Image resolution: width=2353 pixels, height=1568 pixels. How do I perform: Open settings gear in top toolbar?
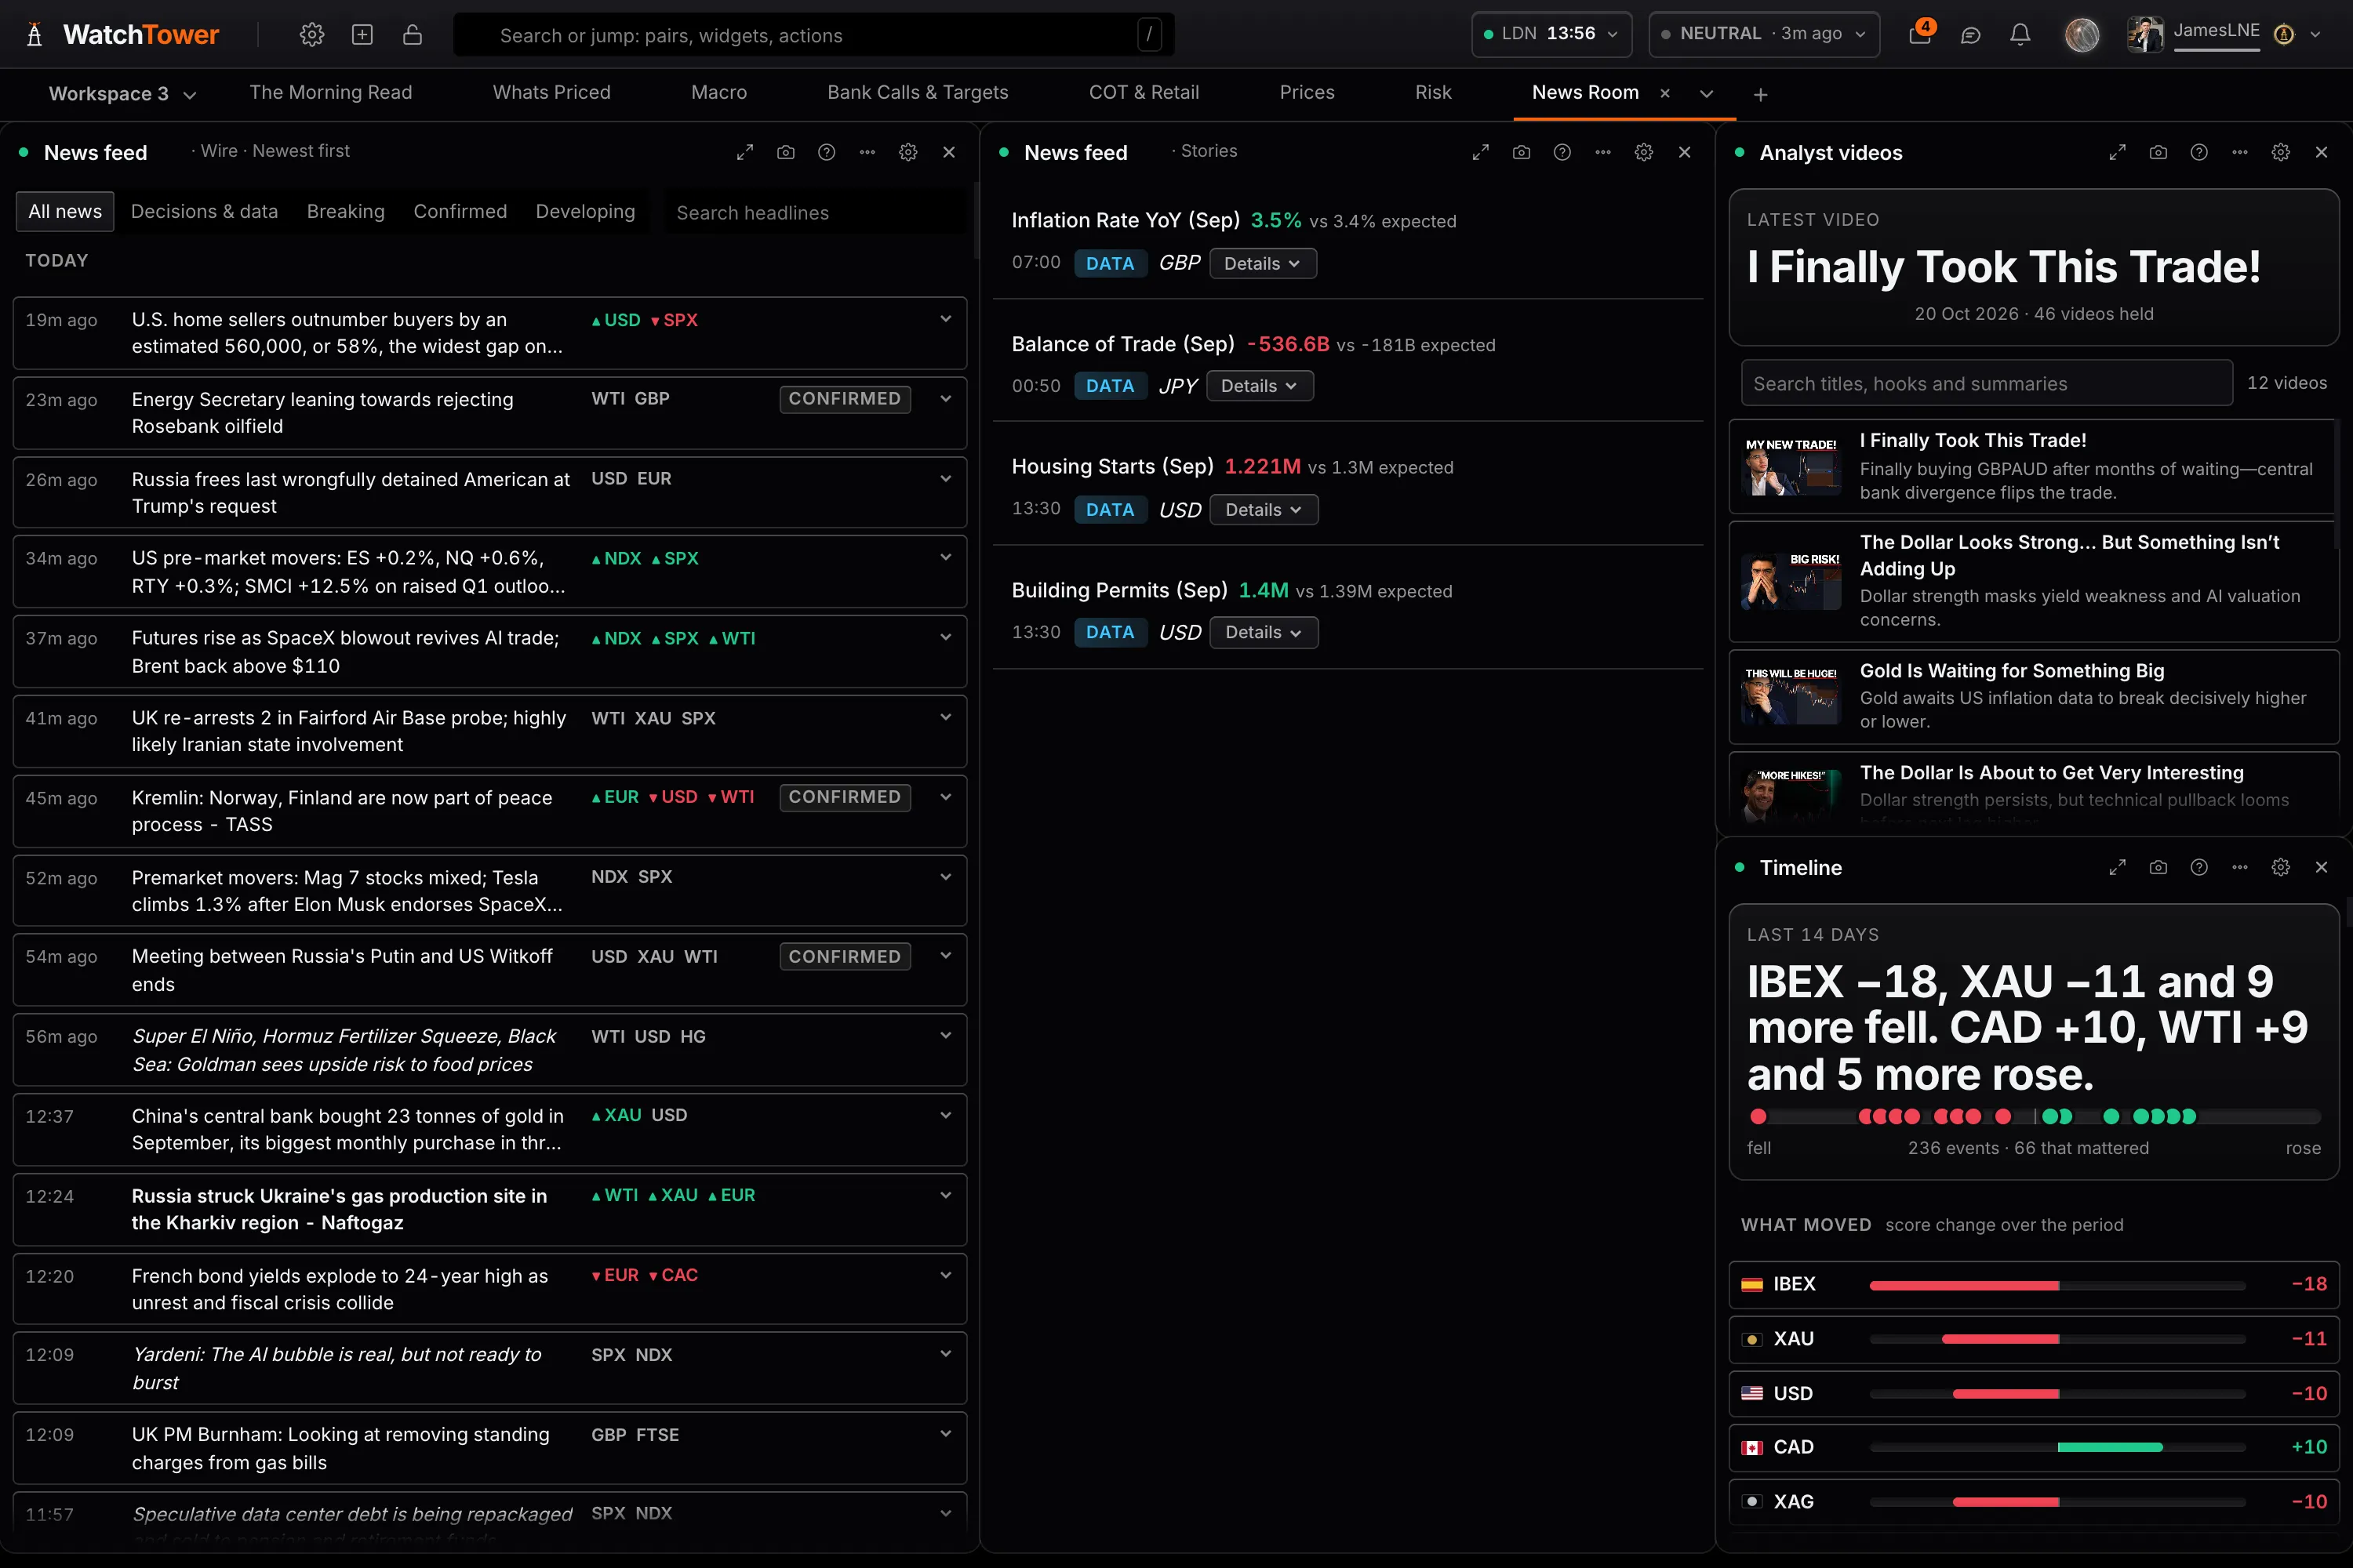(312, 35)
